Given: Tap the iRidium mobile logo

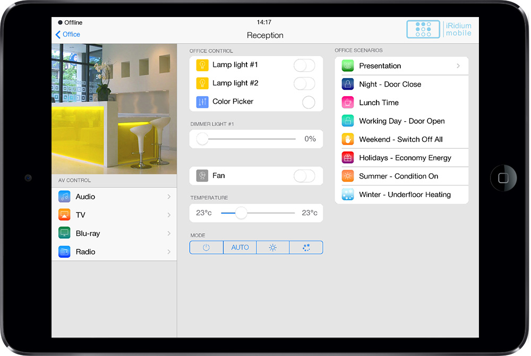Looking at the screenshot, I should click(439, 29).
